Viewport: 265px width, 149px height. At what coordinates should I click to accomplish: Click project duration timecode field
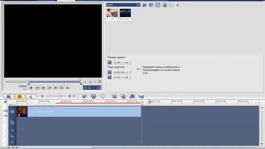tap(121, 62)
